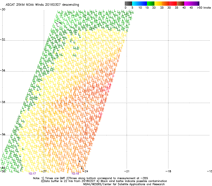Screen dimensions: 212x186
Task: Click the '25' legend scale value
Action: click(x=162, y=8)
